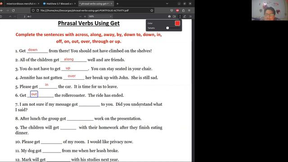Viewport: 288px width, 162px height.
Task: Open the red color swatch picker
Action: coord(177,23)
